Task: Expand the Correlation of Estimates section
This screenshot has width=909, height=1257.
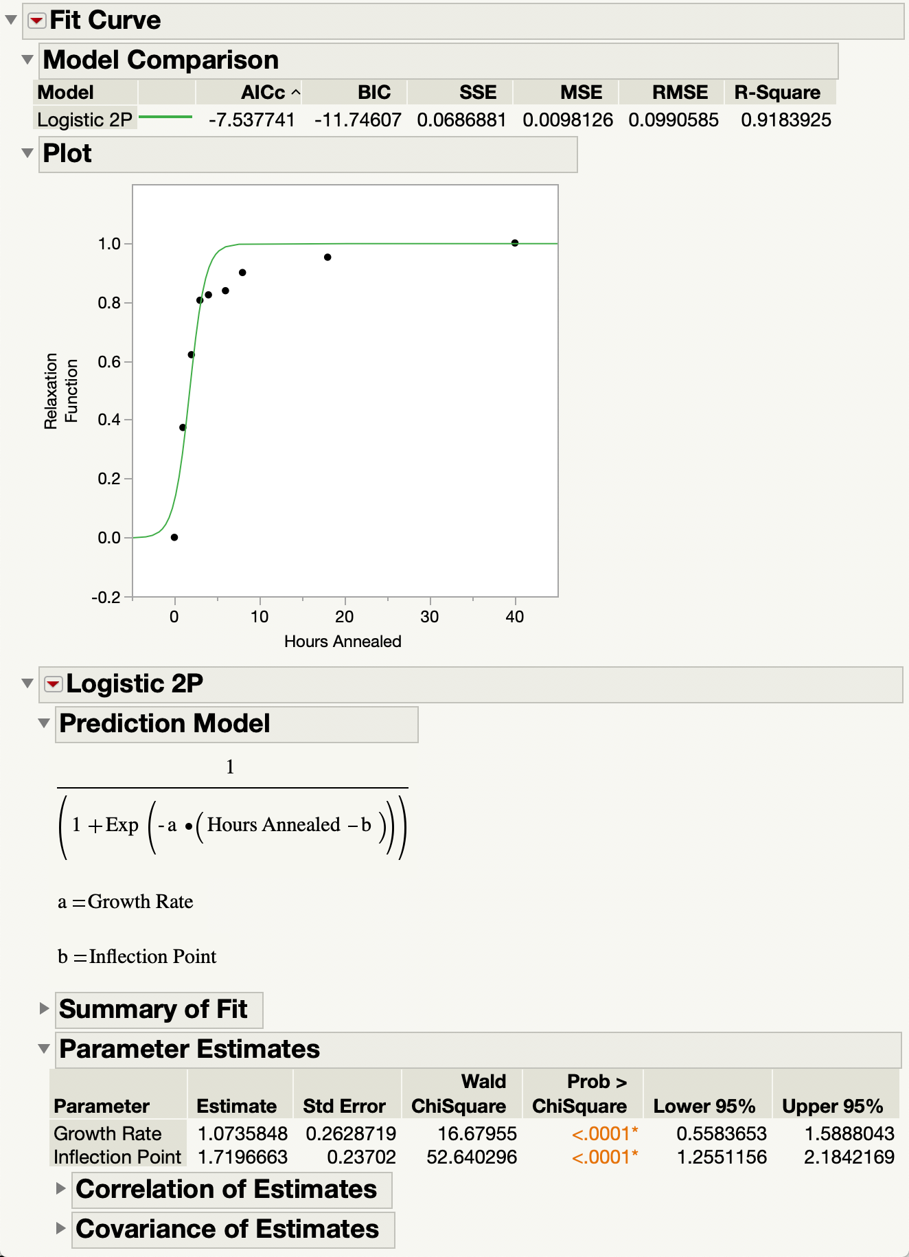Action: click(60, 1189)
